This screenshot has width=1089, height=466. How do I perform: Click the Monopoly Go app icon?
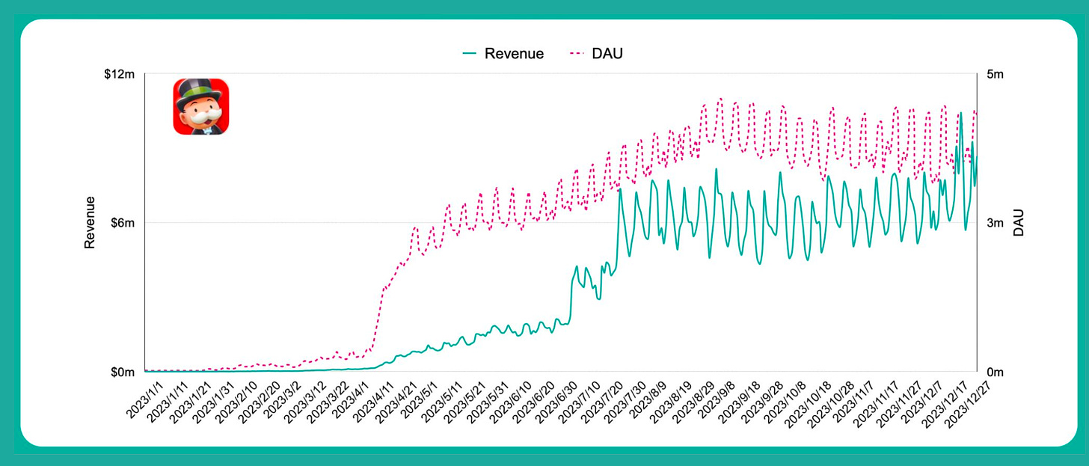pyautogui.click(x=201, y=107)
